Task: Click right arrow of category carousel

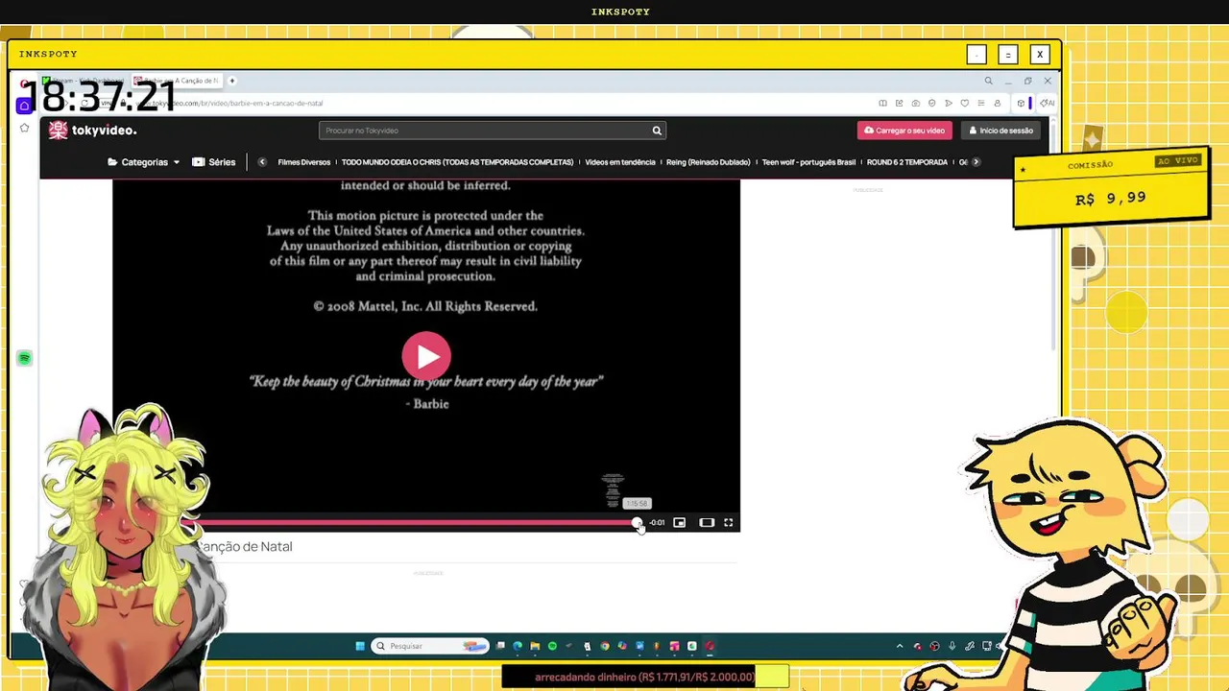Action: 976,162
